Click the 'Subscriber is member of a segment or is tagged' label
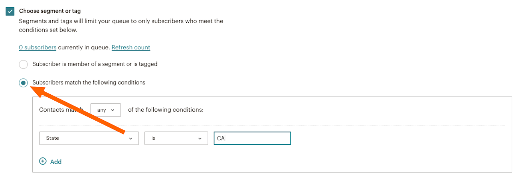 pyautogui.click(x=95, y=64)
